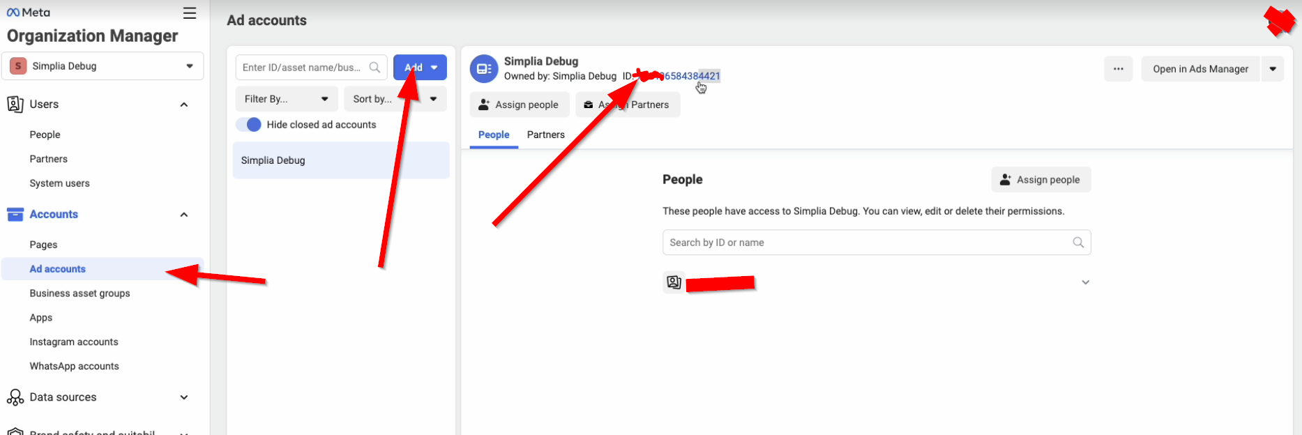
Task: Click the Add button
Action: 420,68
